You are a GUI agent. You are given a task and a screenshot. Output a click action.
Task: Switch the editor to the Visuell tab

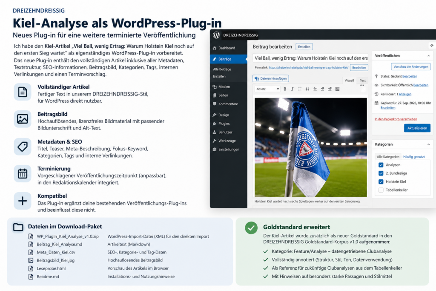349,81
